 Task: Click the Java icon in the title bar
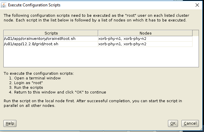(4, 5)
